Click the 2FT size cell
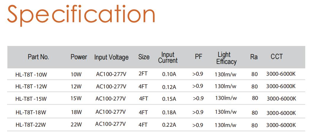 (143, 74)
